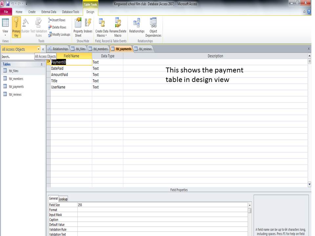The height and width of the screenshot is (236, 315).
Task: Collapse the Tables group
Action: pyautogui.click(x=42, y=65)
